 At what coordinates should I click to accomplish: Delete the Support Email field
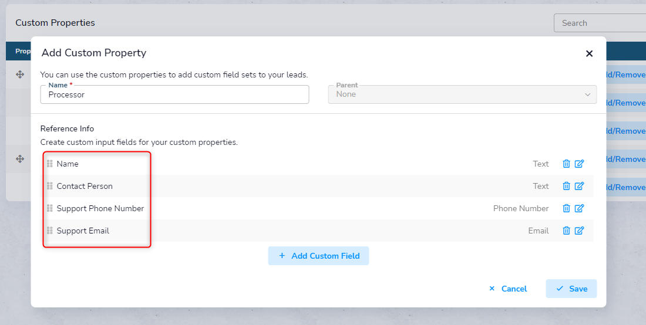click(566, 231)
